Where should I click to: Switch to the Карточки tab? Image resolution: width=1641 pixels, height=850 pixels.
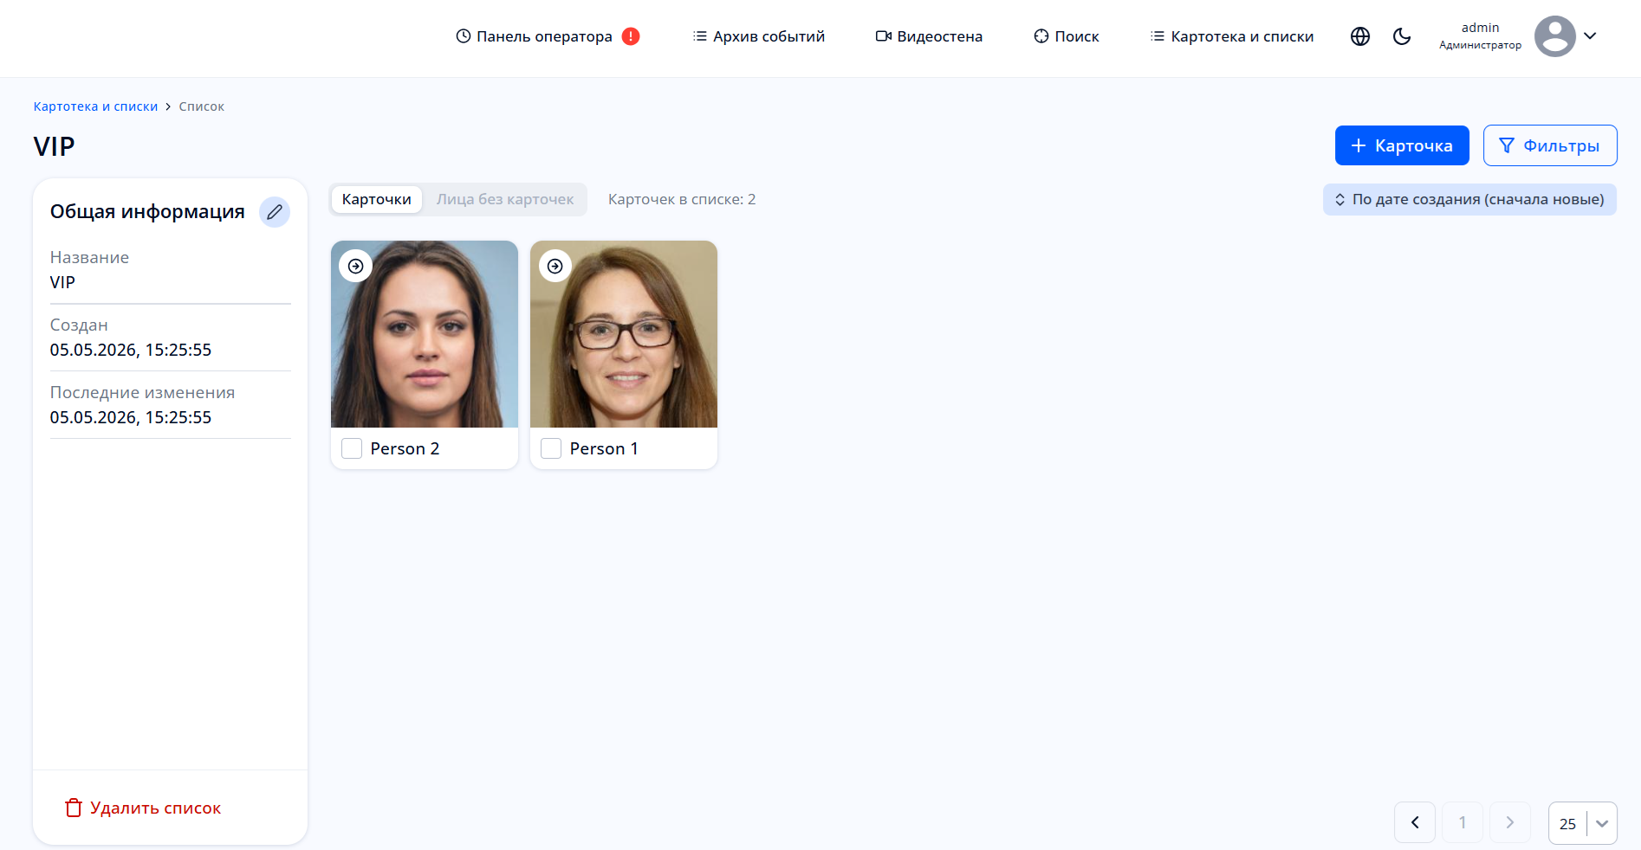coord(376,199)
